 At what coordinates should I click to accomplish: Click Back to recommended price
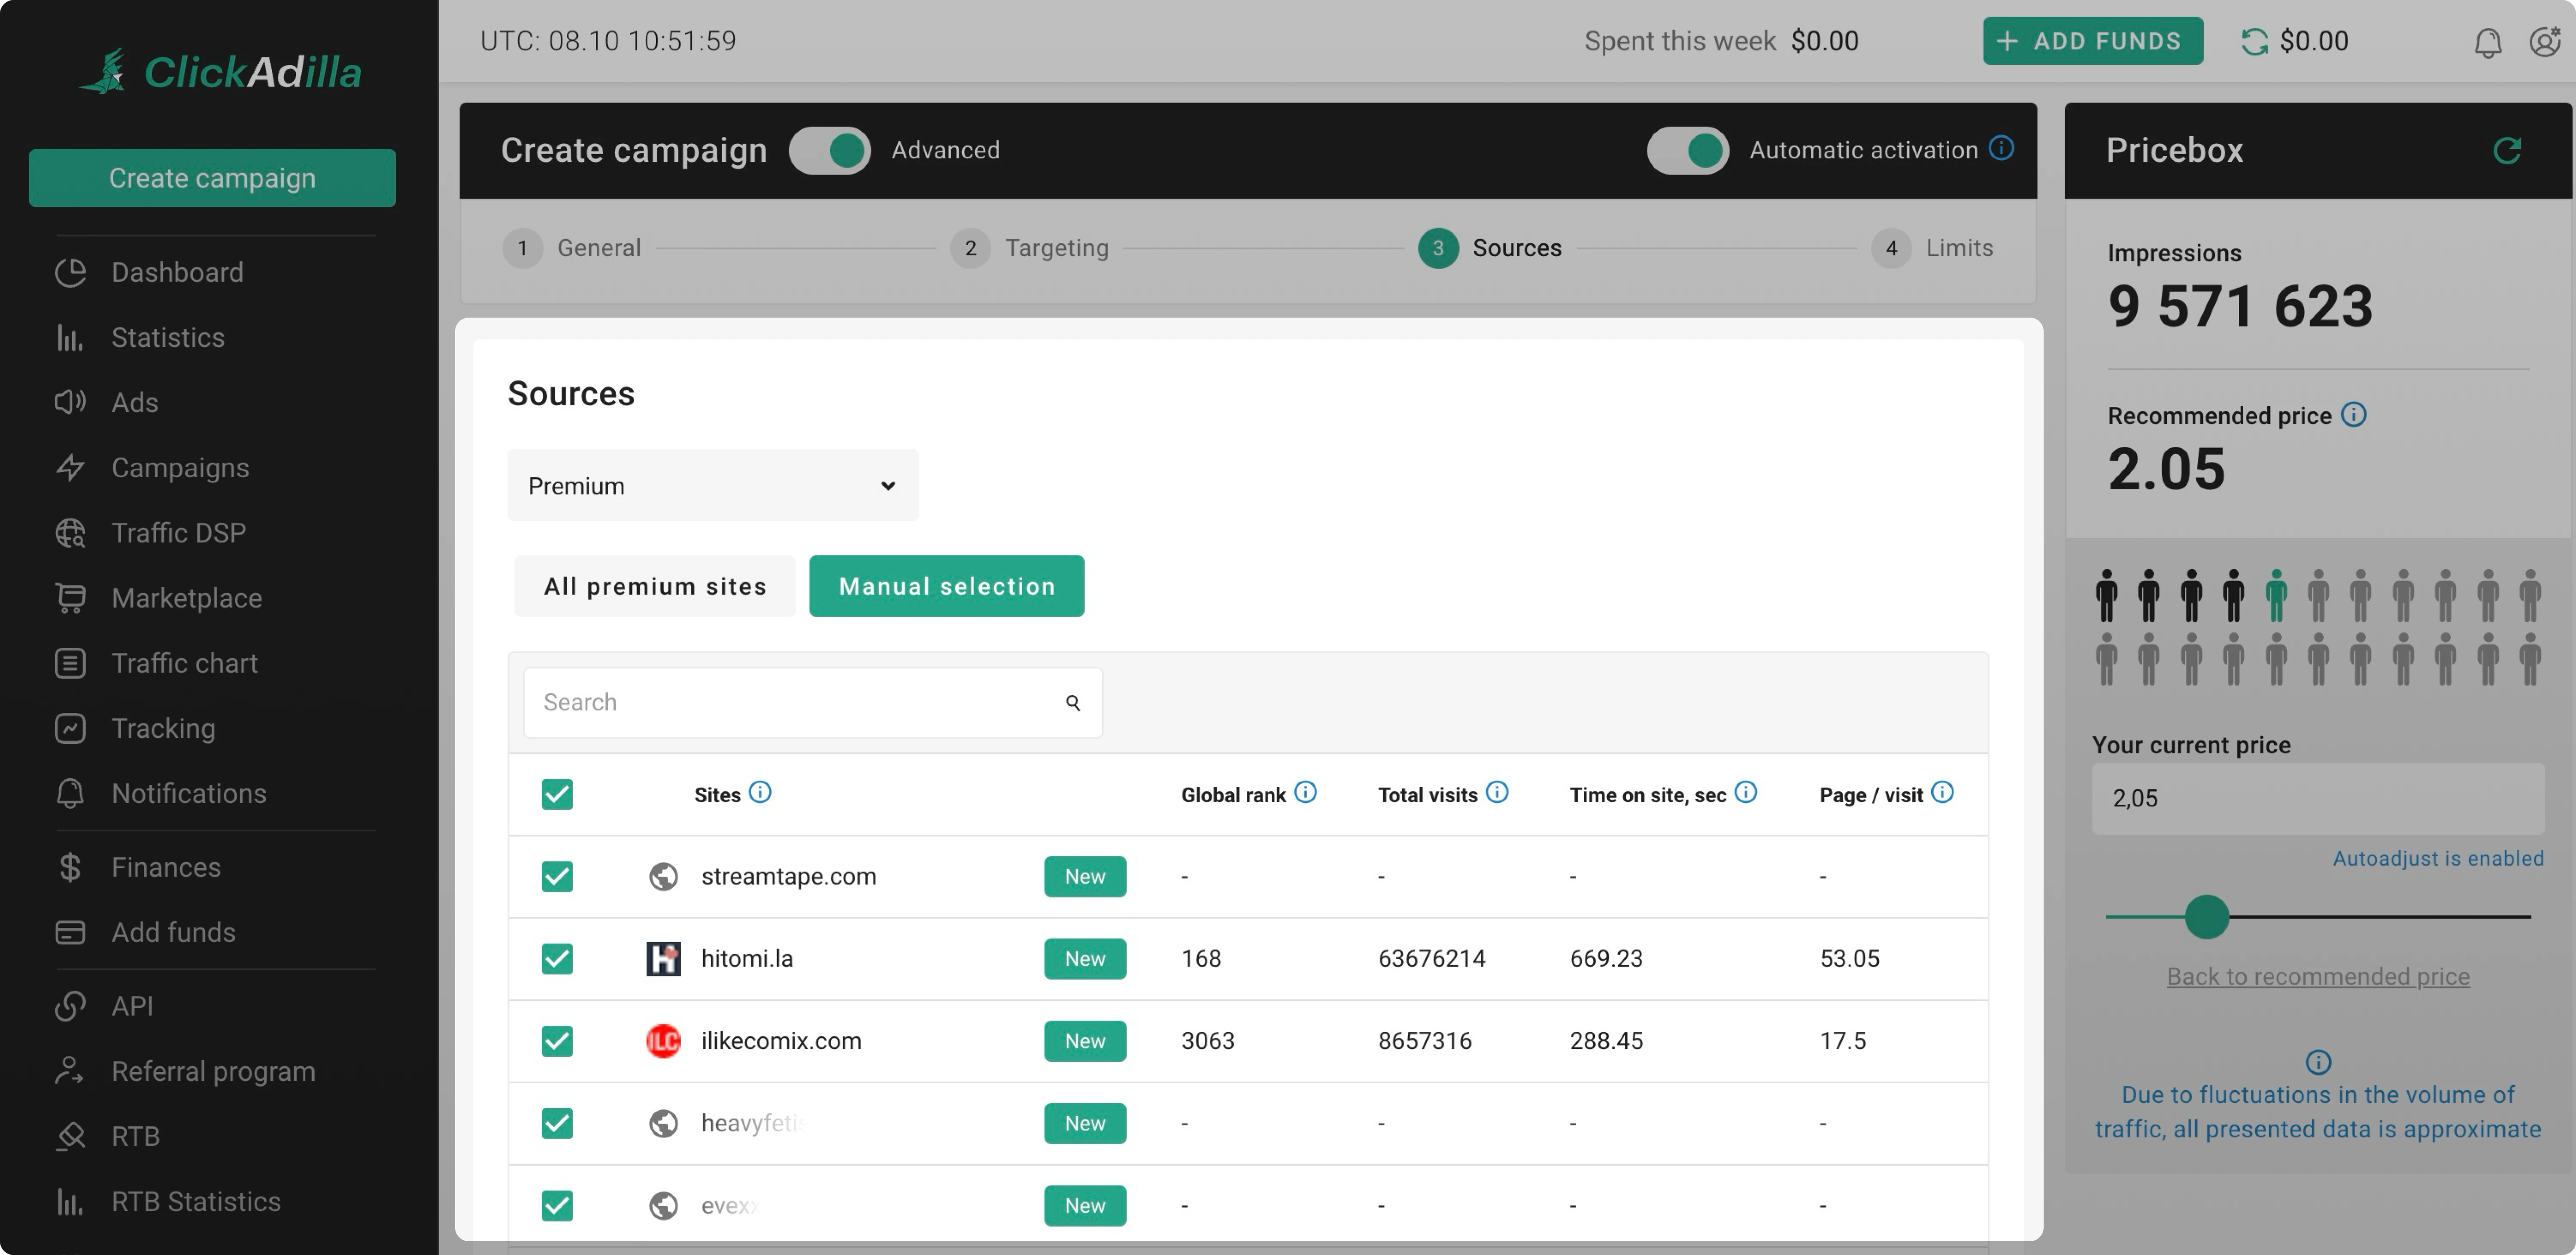(x=2318, y=976)
